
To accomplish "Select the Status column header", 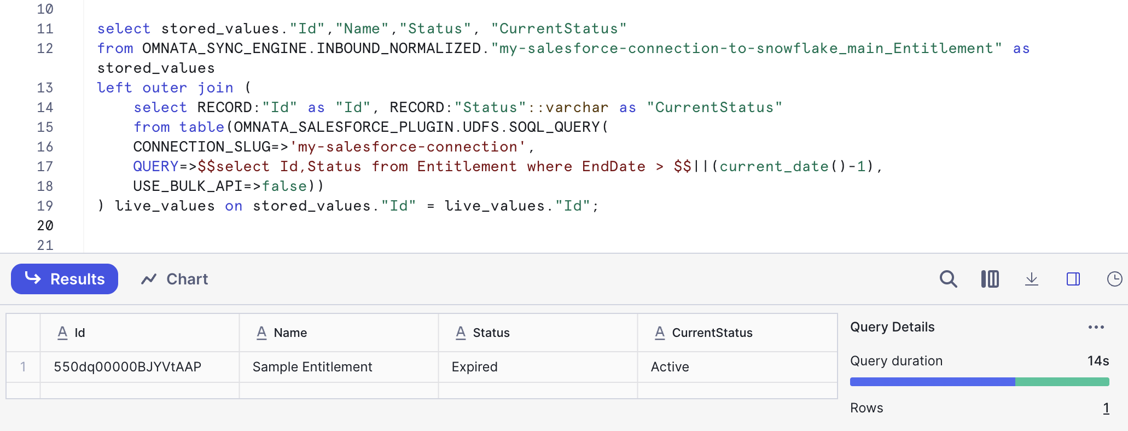I will (491, 333).
